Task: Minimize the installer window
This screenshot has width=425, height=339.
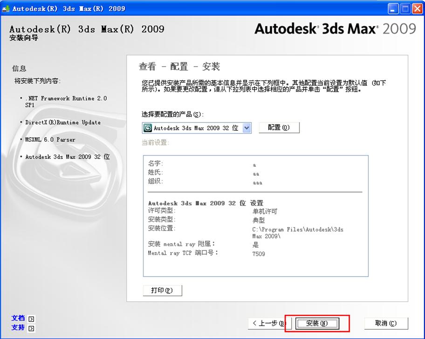Action: 393,9
